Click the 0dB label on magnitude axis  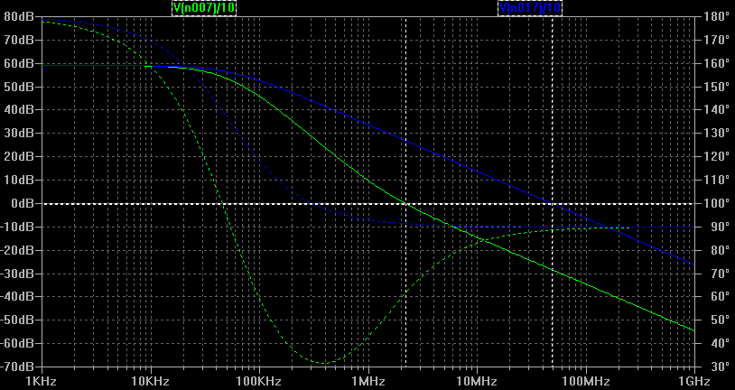point(21,203)
